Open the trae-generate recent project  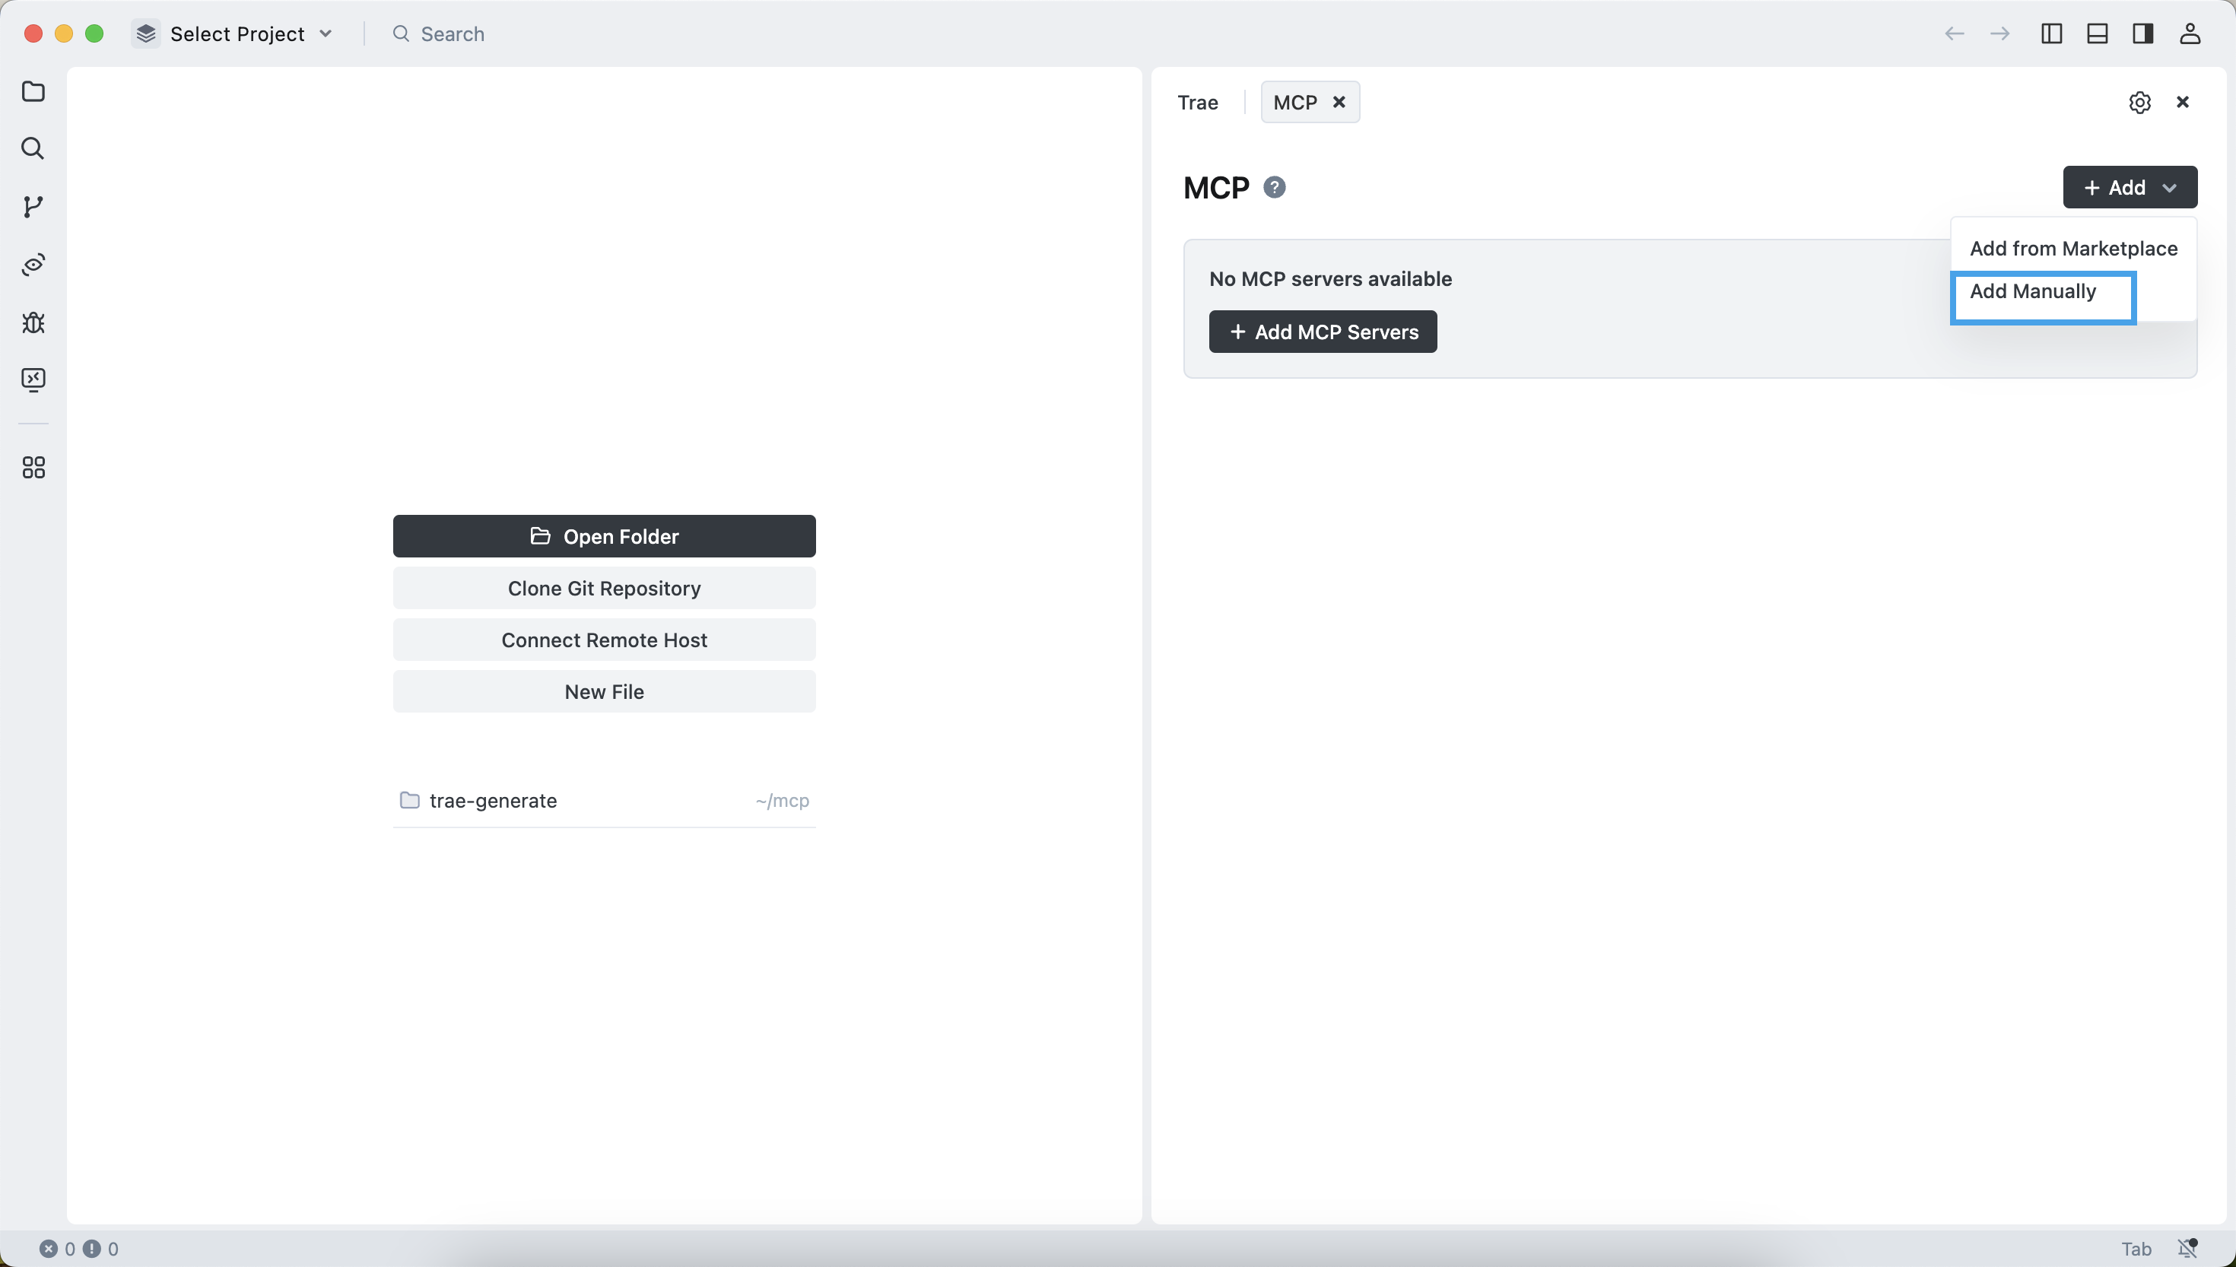click(494, 801)
